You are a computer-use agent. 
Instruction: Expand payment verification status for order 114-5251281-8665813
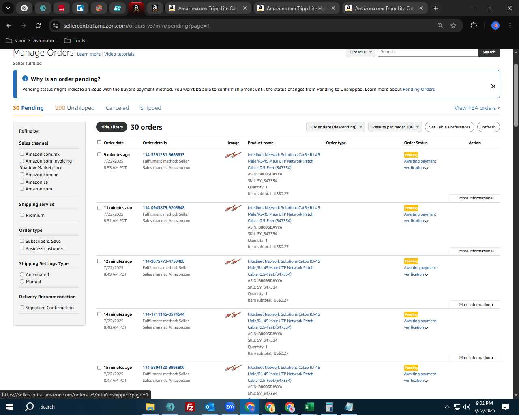(x=426, y=168)
